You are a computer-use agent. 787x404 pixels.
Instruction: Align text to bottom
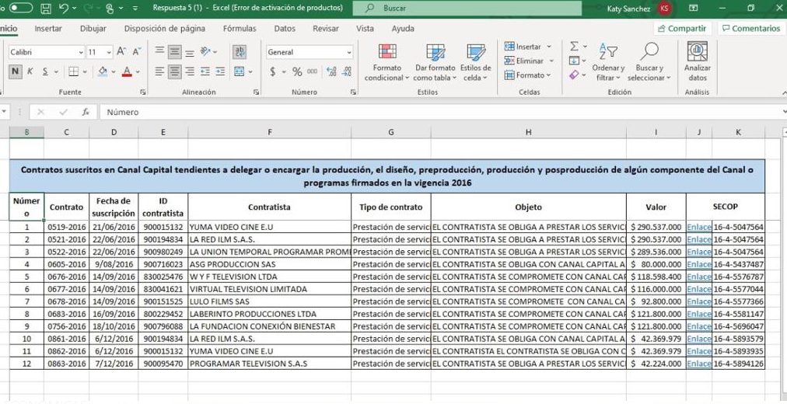190,51
